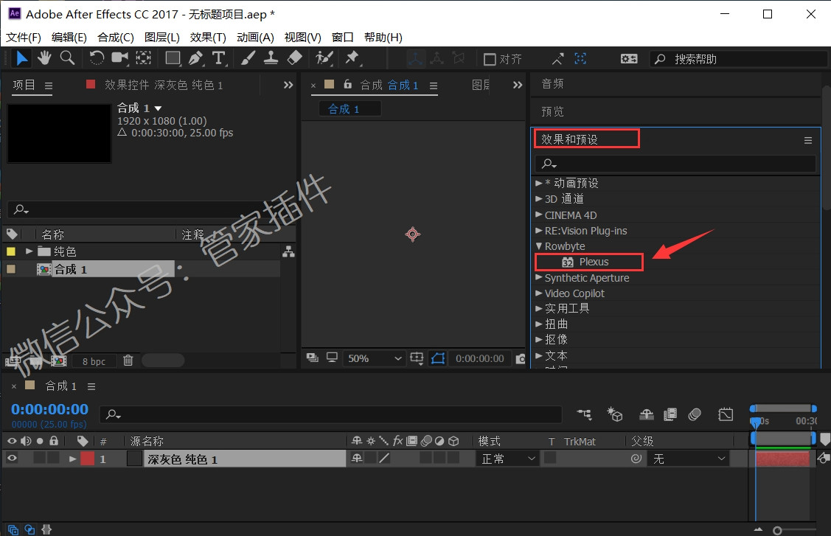Toggle the lock on 合成 1 viewer tab
Viewport: 831px width, 536px height.
pyautogui.click(x=348, y=84)
